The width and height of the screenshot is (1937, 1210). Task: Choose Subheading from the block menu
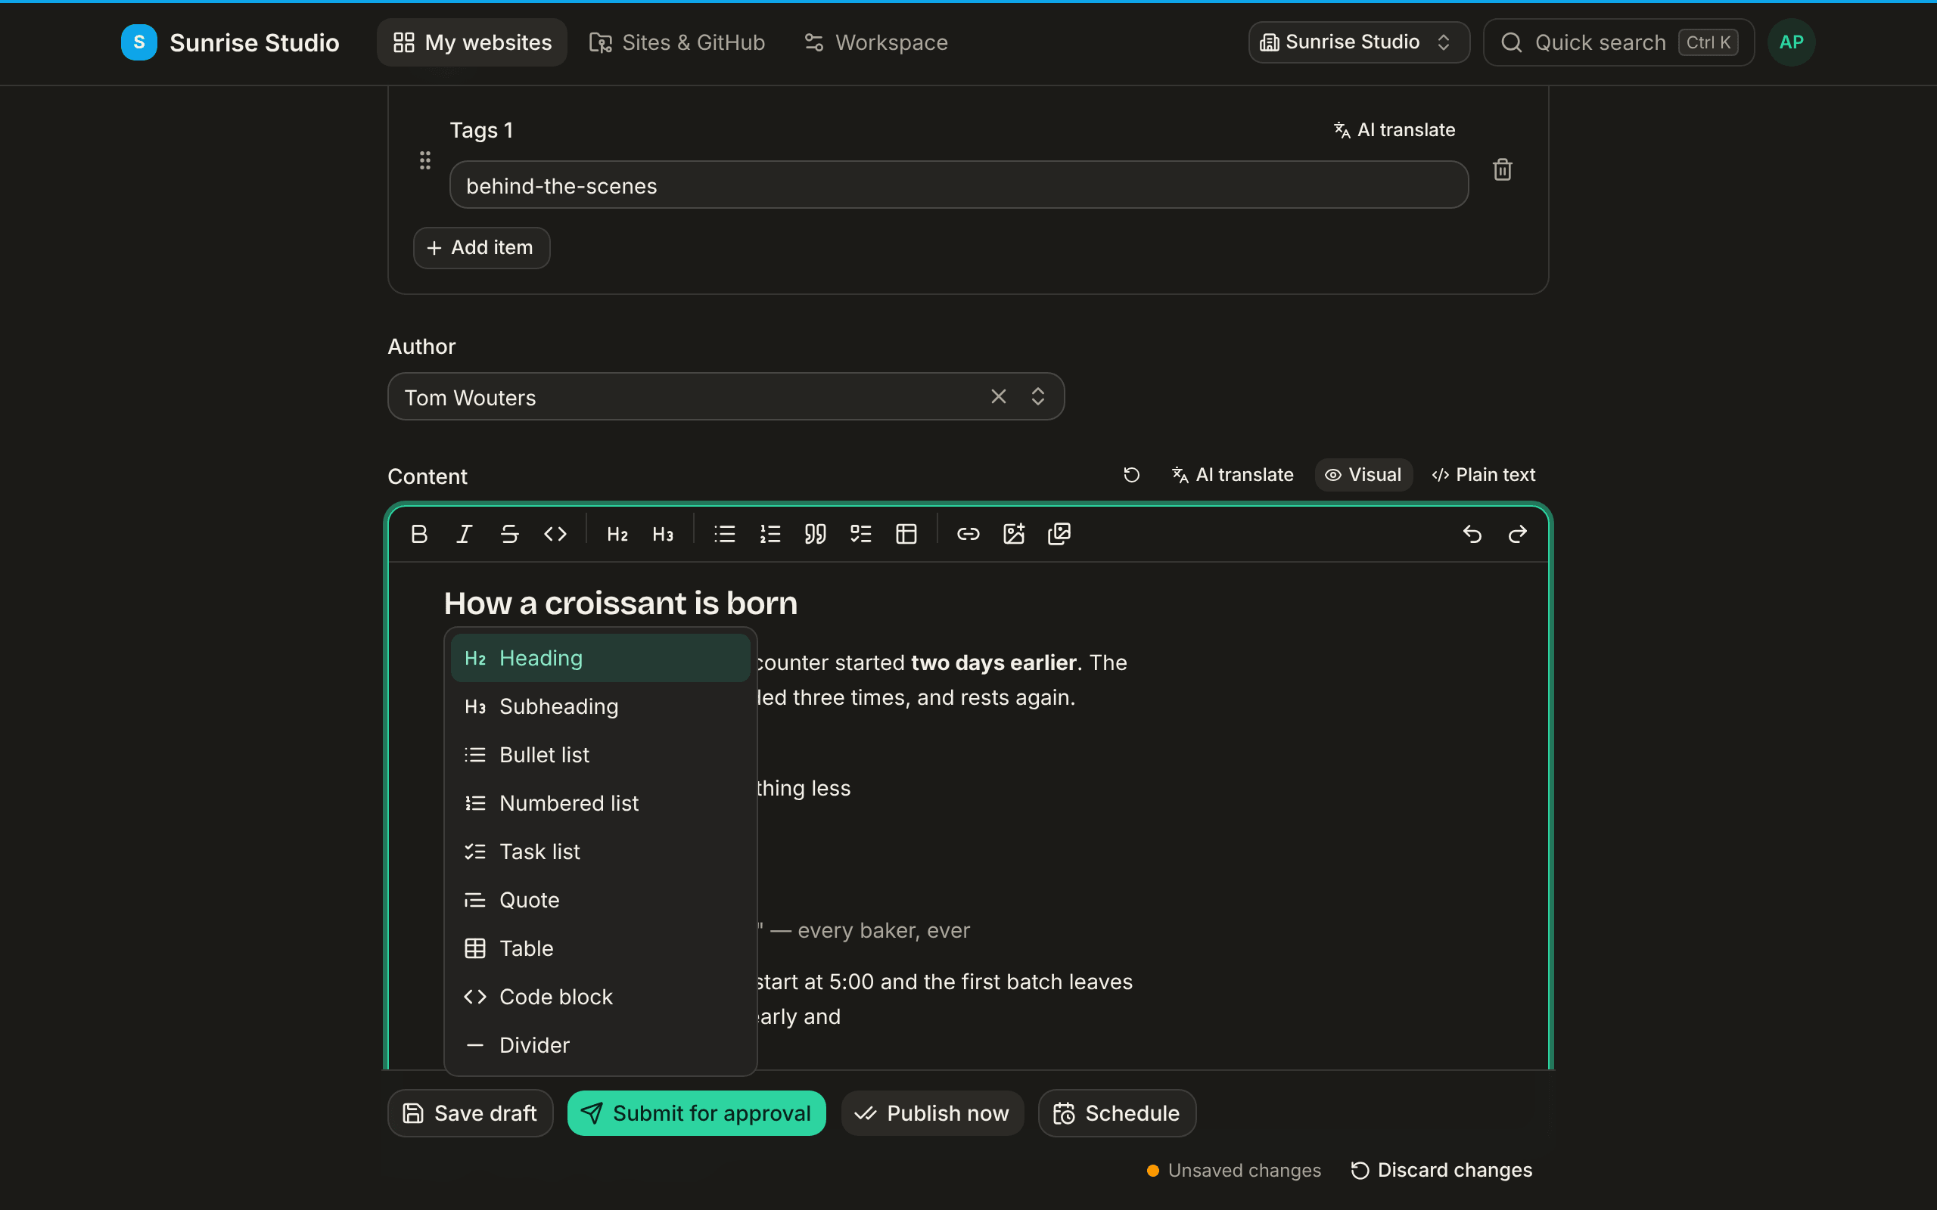pos(600,706)
